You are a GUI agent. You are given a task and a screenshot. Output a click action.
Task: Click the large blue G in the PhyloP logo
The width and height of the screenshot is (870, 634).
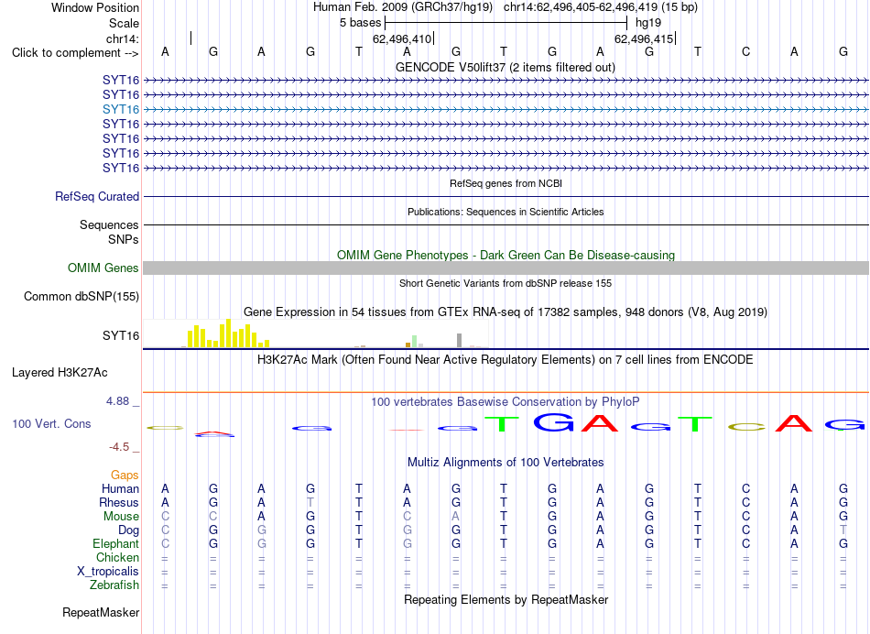pyautogui.click(x=552, y=423)
